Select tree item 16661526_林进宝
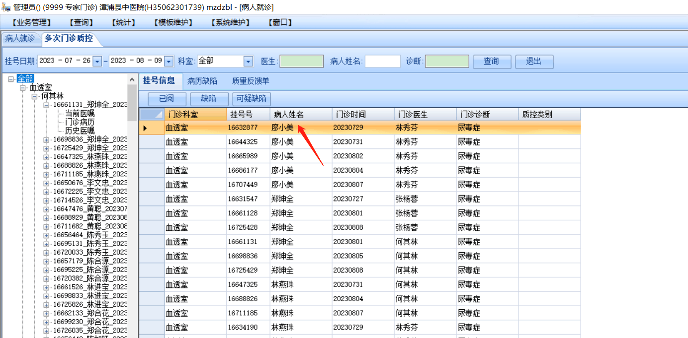The width and height of the screenshot is (688, 338). (90, 287)
